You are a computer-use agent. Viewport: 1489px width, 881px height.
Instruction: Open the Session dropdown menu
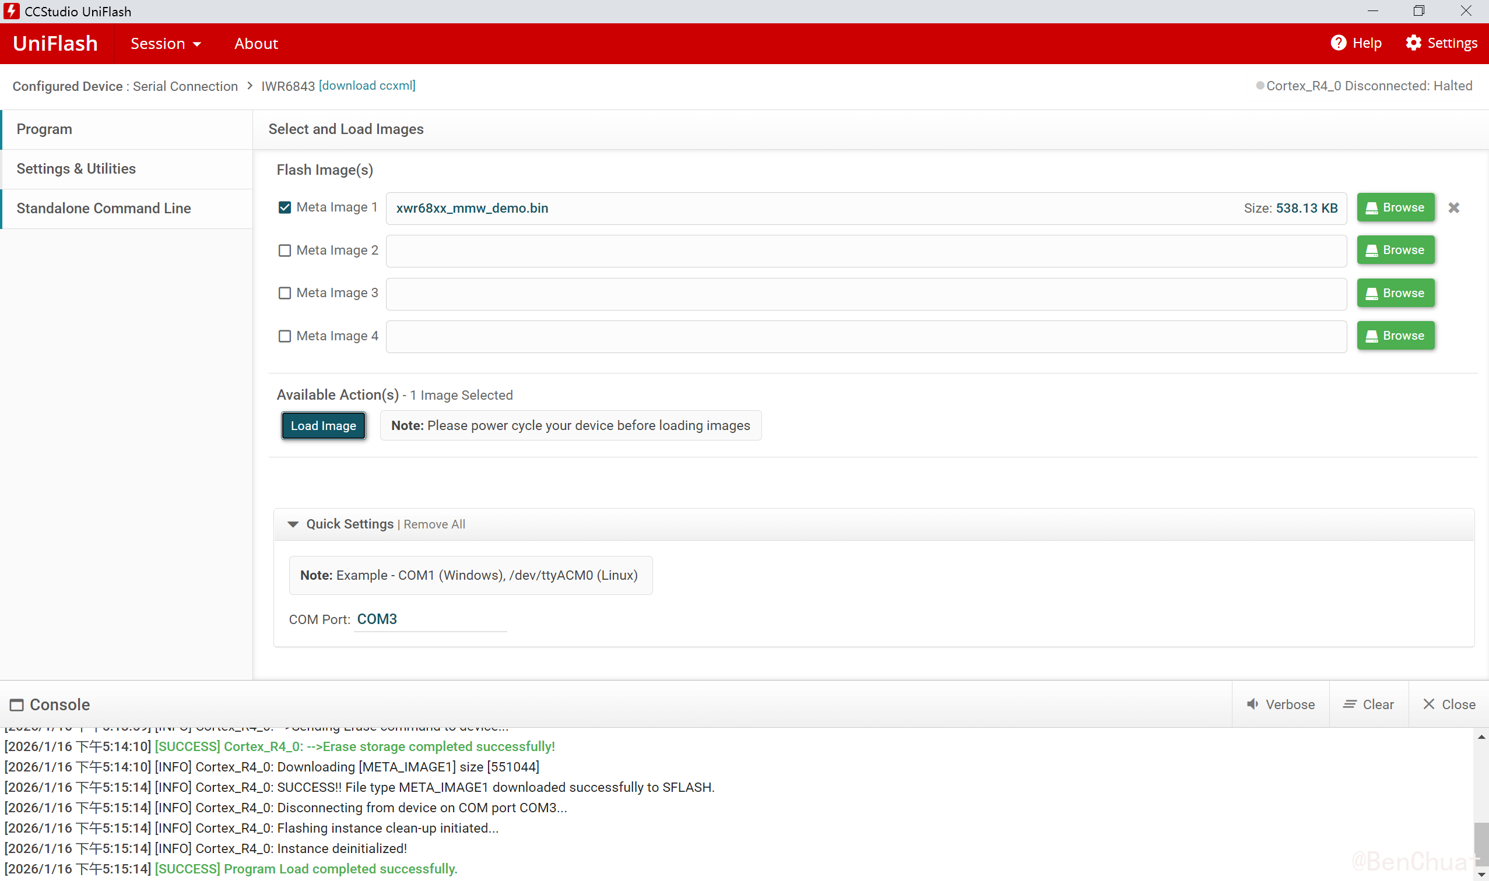point(166,43)
